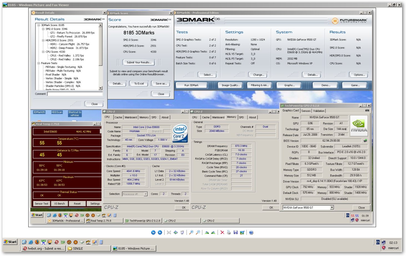Viewport: 406px width, 256px height.
Task: Click Save as in Score window
Action: point(161,83)
